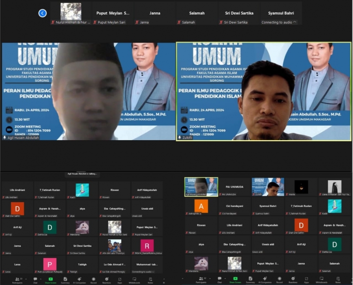
Task: Open Chat in the left Zoom window
Action: point(35,280)
